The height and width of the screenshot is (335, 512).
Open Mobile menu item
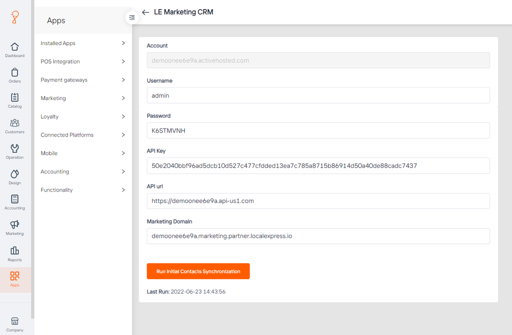point(83,153)
